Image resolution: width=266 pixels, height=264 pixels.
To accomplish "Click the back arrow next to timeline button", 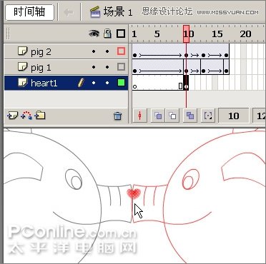I will coord(69,13).
